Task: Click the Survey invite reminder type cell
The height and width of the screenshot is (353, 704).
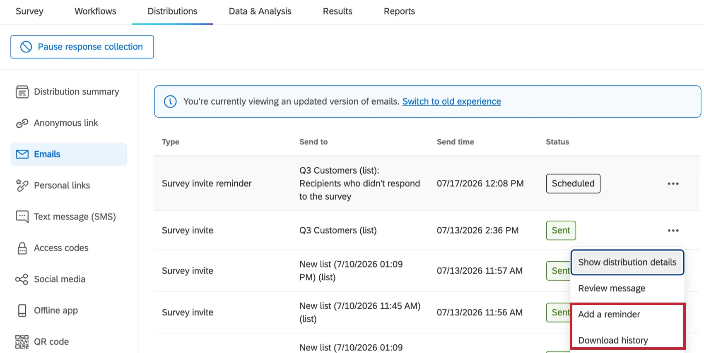Action: (x=207, y=184)
